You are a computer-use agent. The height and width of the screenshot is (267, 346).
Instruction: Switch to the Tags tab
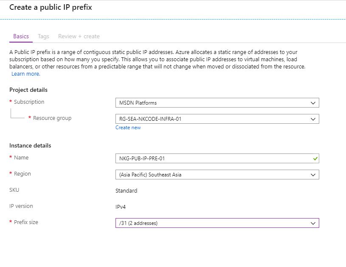tap(43, 36)
